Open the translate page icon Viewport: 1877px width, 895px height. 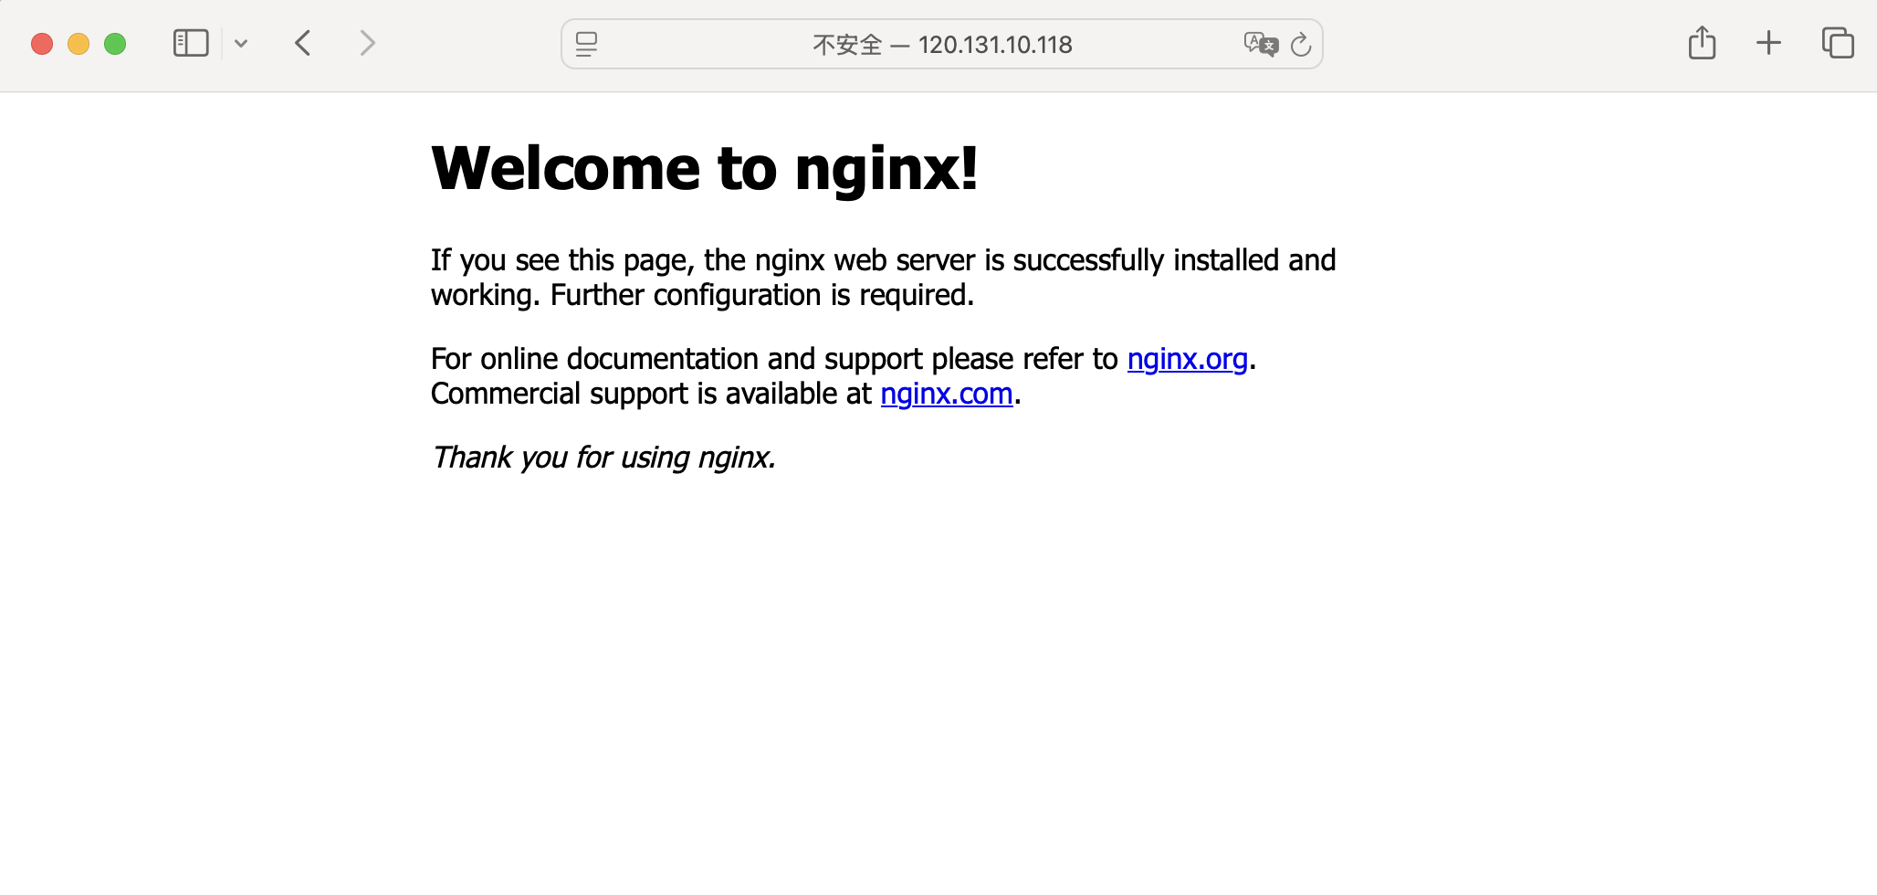point(1261,44)
